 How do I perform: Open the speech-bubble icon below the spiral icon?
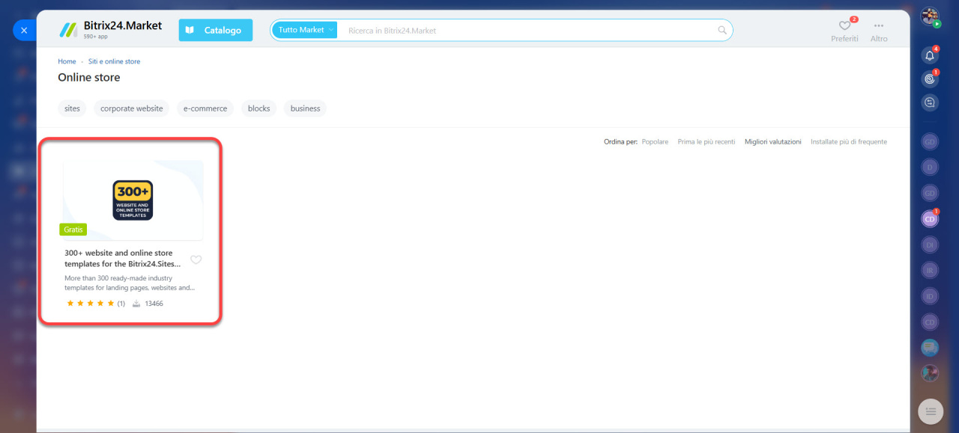click(x=930, y=102)
